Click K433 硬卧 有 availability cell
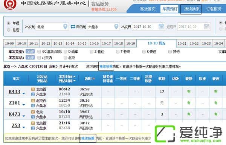This screenshot has height=145, width=226. [189, 92]
